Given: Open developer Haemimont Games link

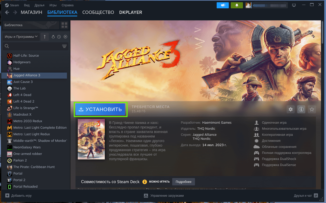Looking at the screenshot, I should (x=217, y=123).
